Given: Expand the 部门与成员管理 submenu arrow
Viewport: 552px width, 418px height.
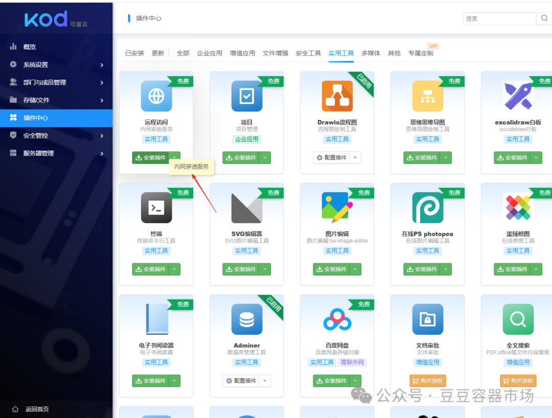Looking at the screenshot, I should (x=102, y=83).
